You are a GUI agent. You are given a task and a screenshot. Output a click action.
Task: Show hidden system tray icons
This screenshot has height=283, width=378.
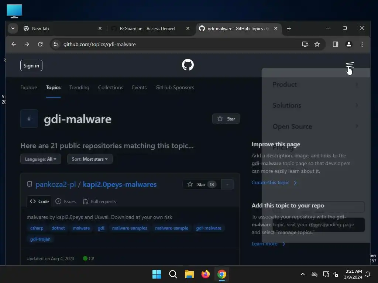tap(303, 274)
